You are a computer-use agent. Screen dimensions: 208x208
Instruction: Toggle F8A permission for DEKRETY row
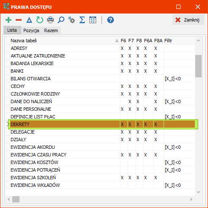pyautogui.click(x=155, y=124)
